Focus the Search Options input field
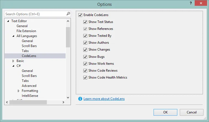Image resolution: width=209 pixels, height=122 pixels. tap(34, 14)
